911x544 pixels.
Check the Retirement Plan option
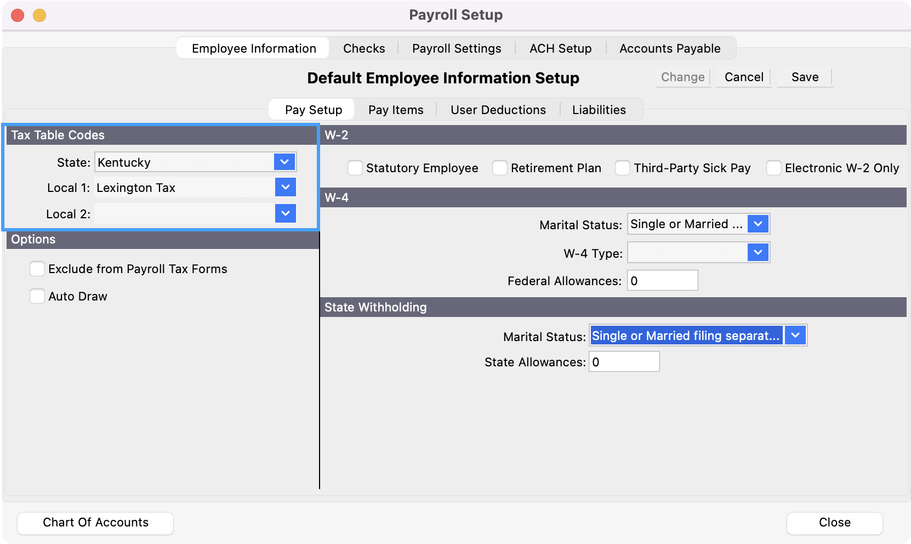(500, 168)
